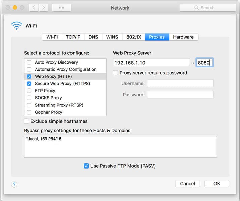
Task: Open the DNS tab
Action: tap(93, 37)
